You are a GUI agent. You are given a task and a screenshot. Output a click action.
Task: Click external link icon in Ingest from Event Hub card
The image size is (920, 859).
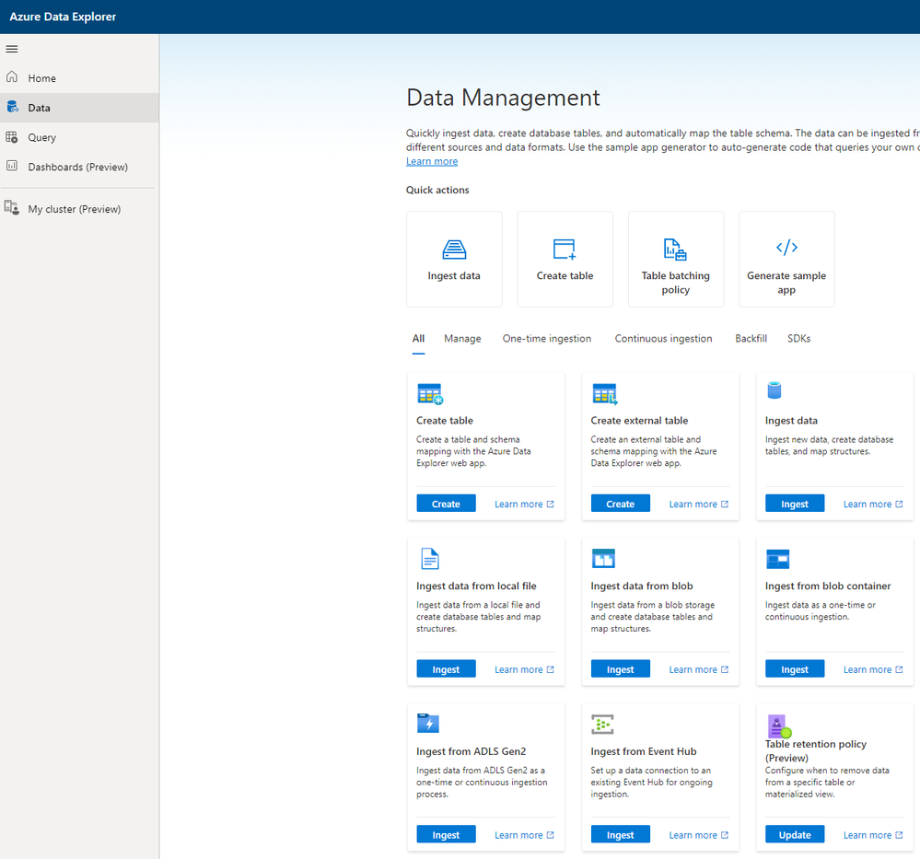click(x=725, y=835)
